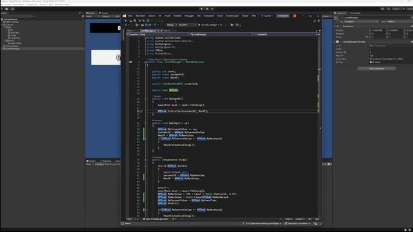Click Zur Quellcodeverwaltung hinzufügen in status bar
Viewport: 413px width, 232px height.
[x=262, y=224]
